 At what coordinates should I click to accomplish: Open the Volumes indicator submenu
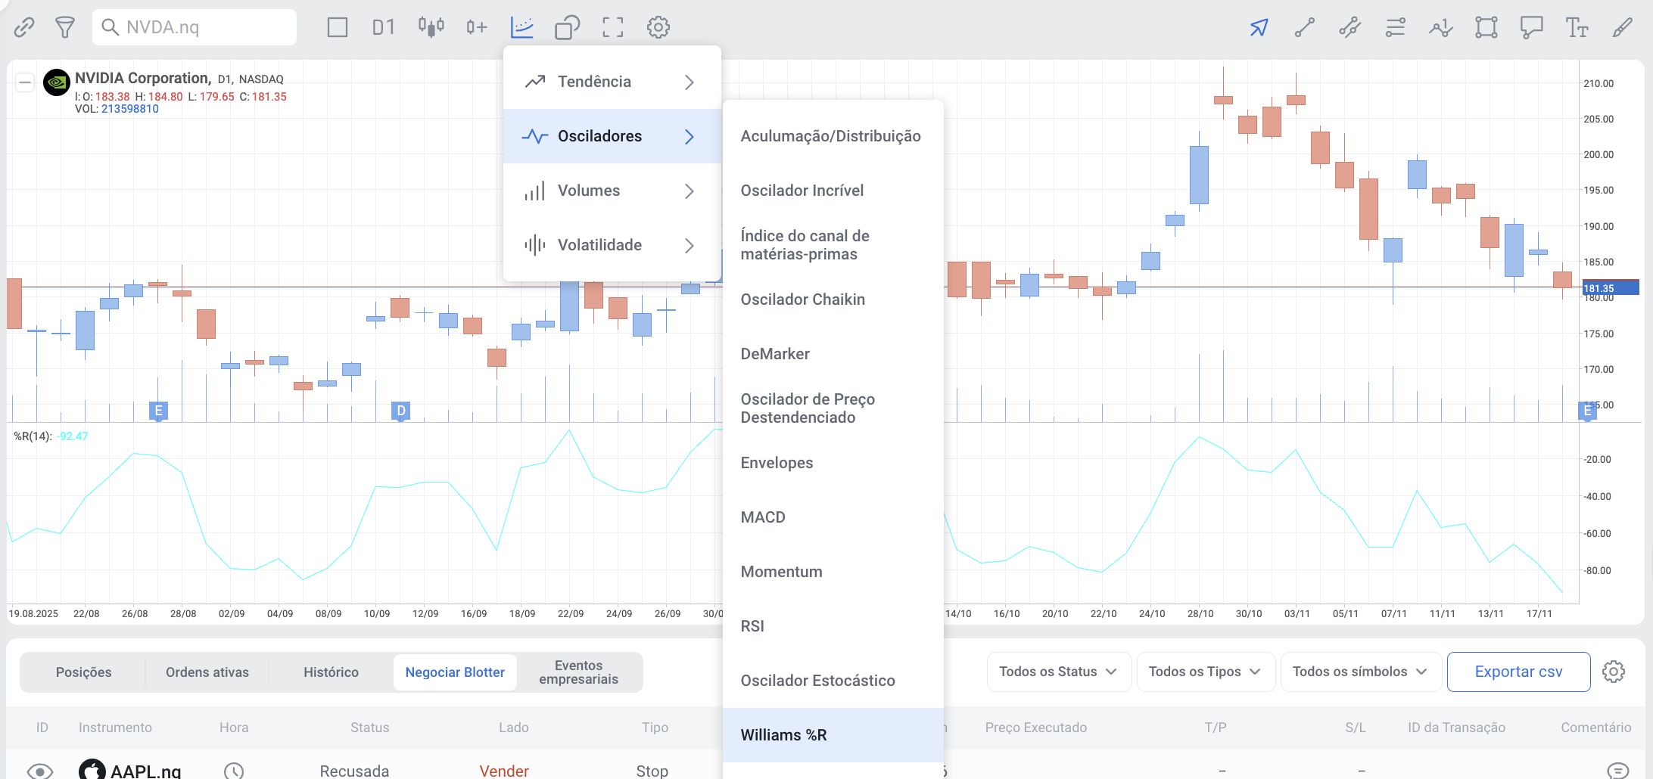click(612, 191)
